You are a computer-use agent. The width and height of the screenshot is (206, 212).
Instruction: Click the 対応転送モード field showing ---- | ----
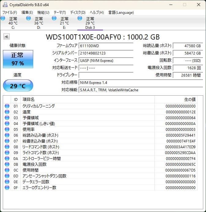coord(106,68)
